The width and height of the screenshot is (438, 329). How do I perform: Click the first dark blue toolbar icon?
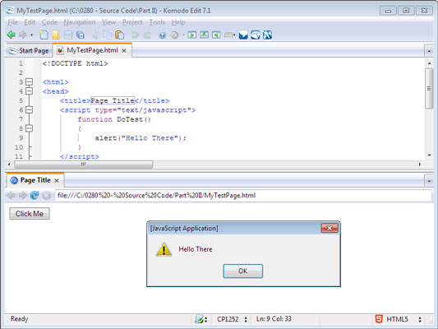[243, 35]
